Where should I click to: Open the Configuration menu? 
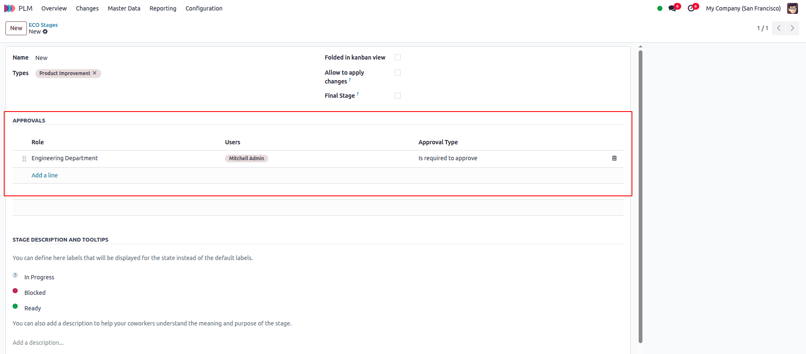pyautogui.click(x=204, y=8)
